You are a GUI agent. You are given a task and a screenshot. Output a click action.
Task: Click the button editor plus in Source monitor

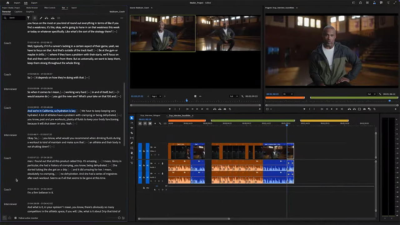tap(260, 109)
